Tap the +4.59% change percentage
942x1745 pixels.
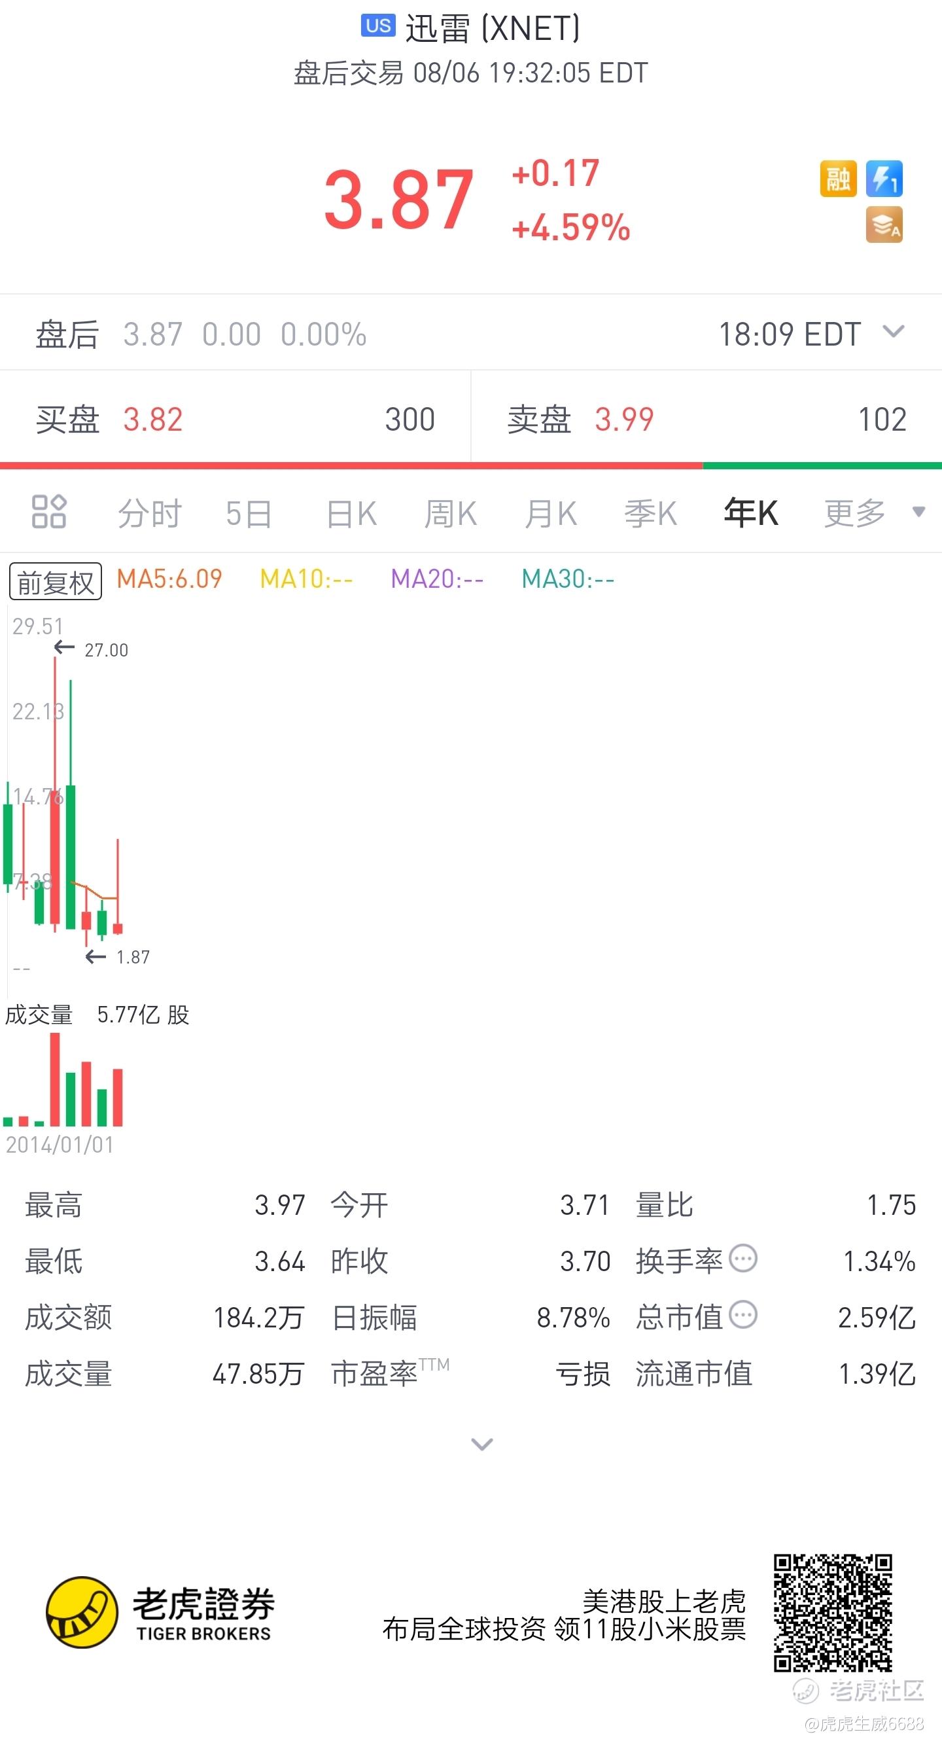pos(571,227)
